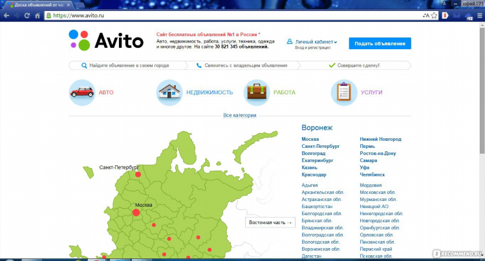The image size is (485, 261).
Task: Open the Услуги clipboard icon
Action: click(x=344, y=92)
